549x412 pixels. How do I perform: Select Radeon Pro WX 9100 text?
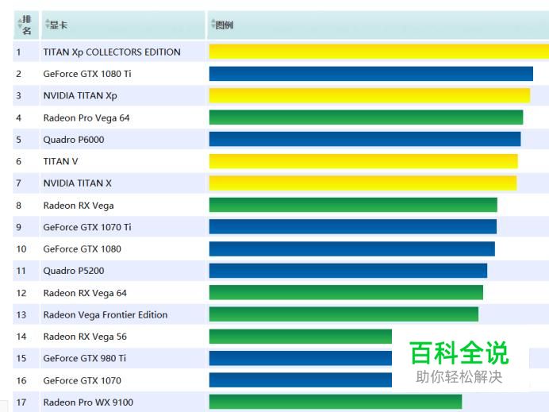(x=88, y=402)
